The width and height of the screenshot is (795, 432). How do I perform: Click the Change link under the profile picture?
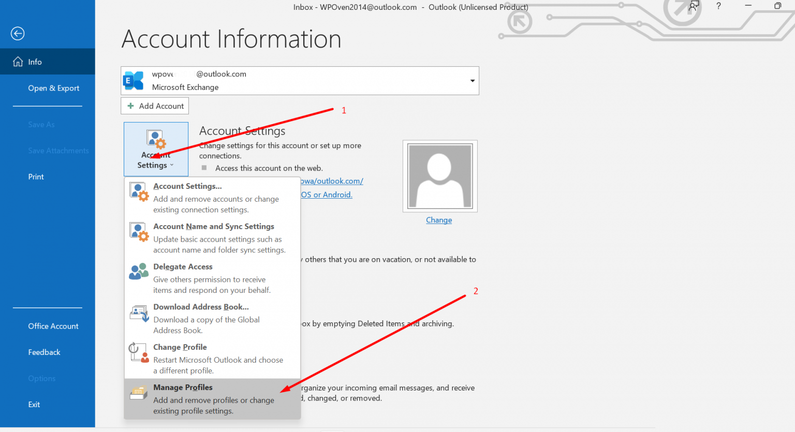[438, 220]
